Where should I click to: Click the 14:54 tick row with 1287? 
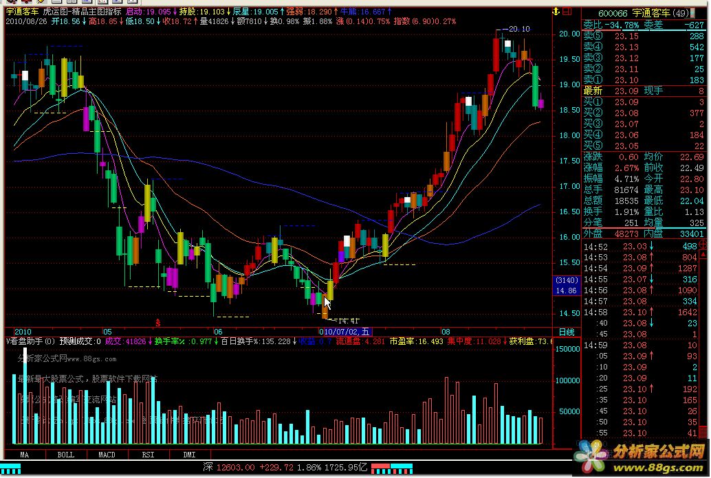pos(640,269)
